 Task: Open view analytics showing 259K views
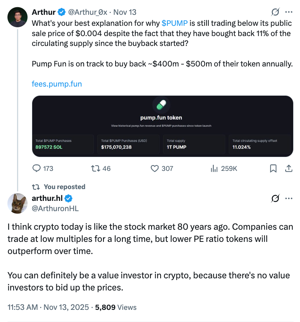pos(223,168)
